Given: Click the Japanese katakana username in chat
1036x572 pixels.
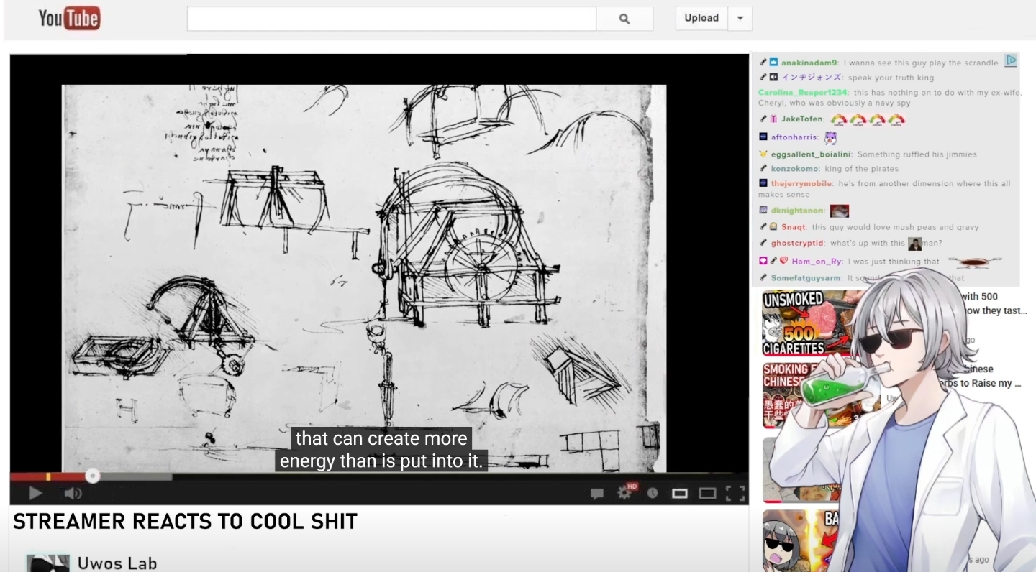Looking at the screenshot, I should [812, 78].
